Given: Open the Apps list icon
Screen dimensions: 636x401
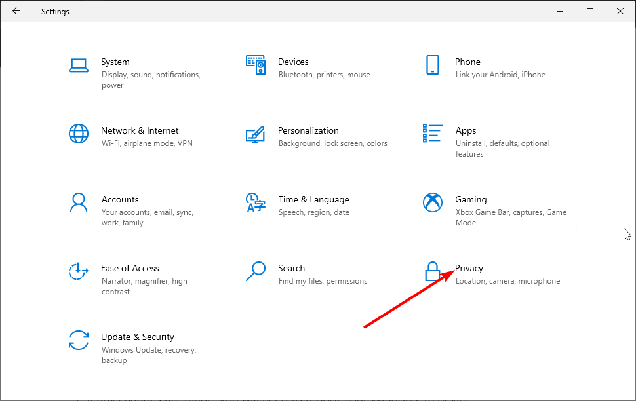Looking at the screenshot, I should (432, 134).
